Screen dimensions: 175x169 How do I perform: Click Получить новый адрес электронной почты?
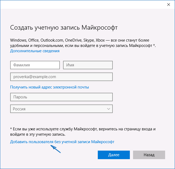[49, 87]
